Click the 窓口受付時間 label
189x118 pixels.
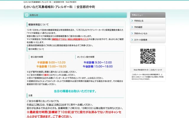(37, 57)
